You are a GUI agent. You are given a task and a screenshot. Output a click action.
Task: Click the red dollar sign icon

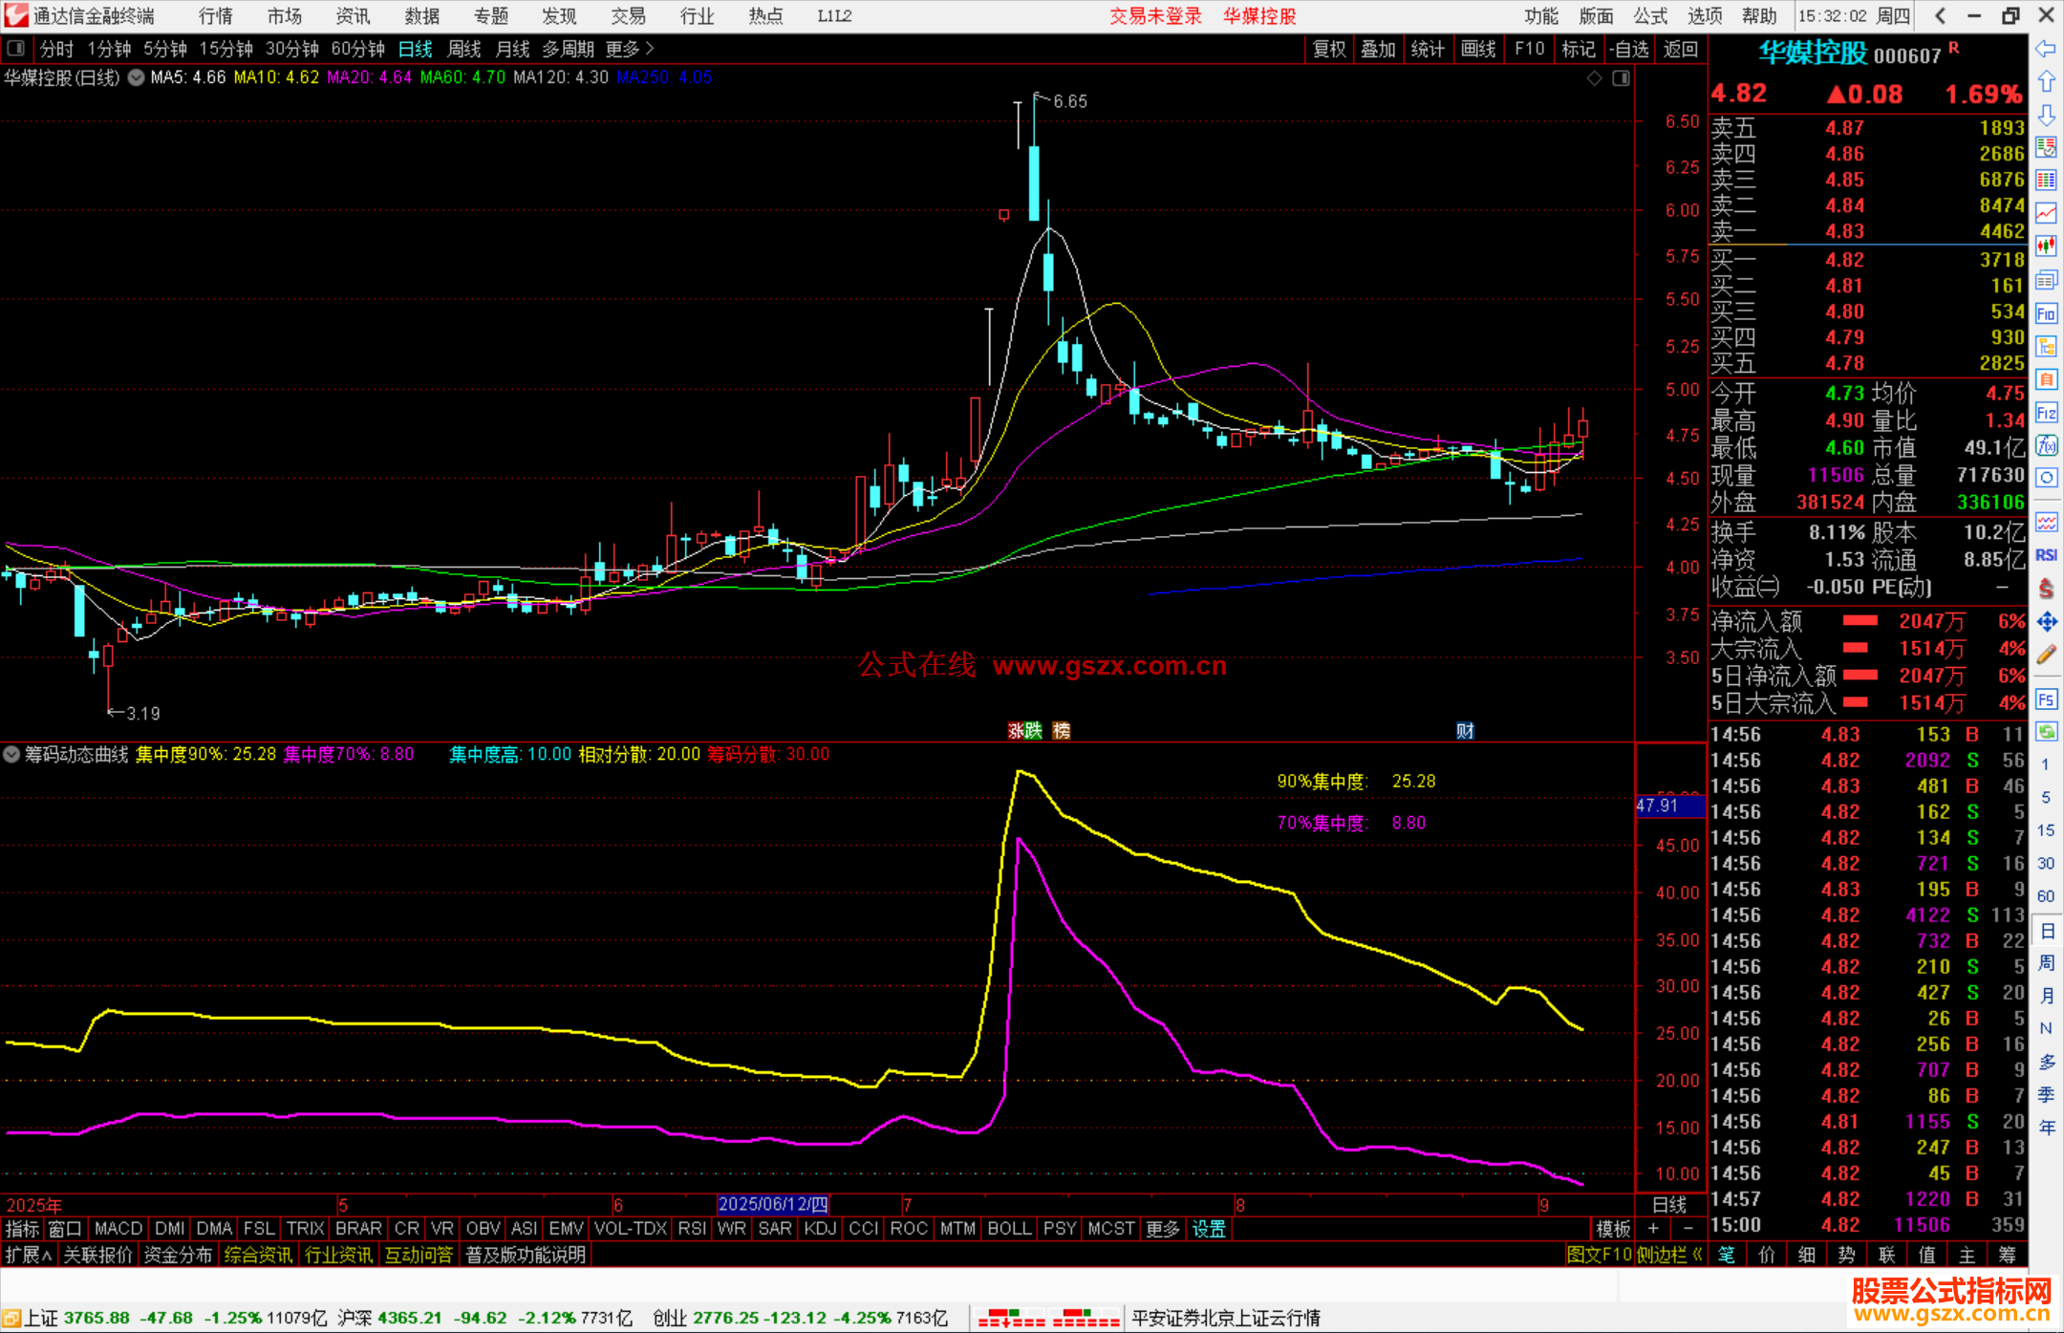(x=2046, y=589)
